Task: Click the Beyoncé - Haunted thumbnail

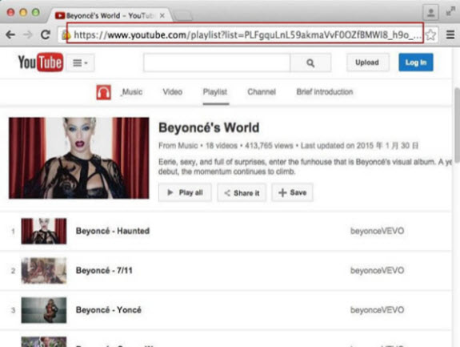Action: tap(44, 231)
